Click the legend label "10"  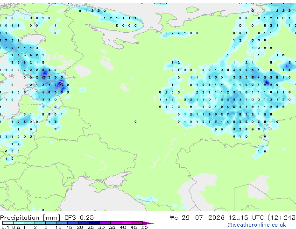point(58,227)
